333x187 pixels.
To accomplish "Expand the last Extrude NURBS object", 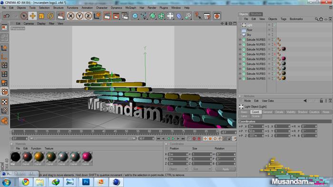I will click(240, 79).
